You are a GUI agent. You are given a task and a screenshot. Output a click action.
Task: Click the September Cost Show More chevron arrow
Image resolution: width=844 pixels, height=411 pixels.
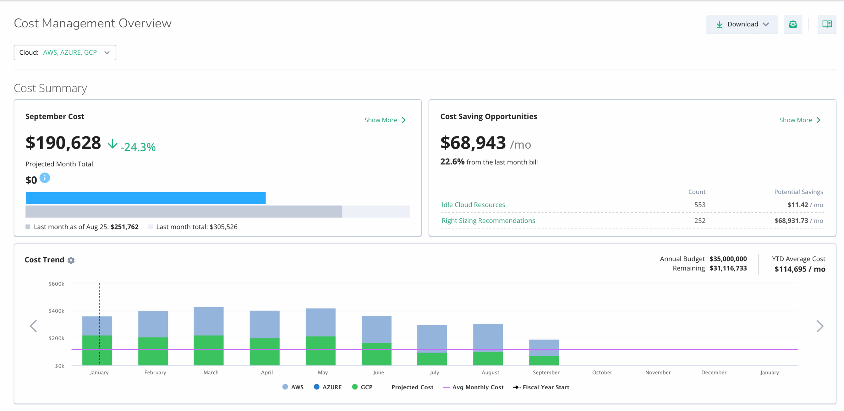(404, 120)
